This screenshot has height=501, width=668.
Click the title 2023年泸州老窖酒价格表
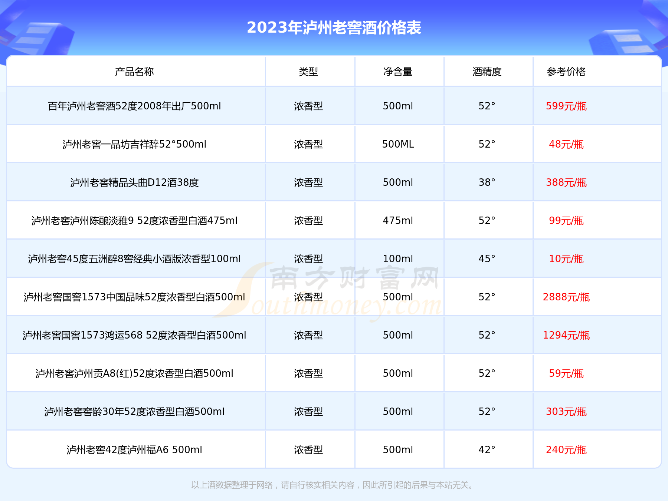point(334,28)
